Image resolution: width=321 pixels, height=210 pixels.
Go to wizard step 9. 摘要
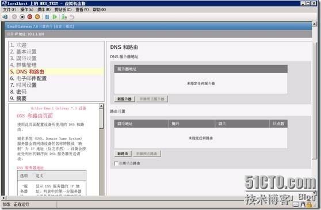pyautogui.click(x=18, y=98)
